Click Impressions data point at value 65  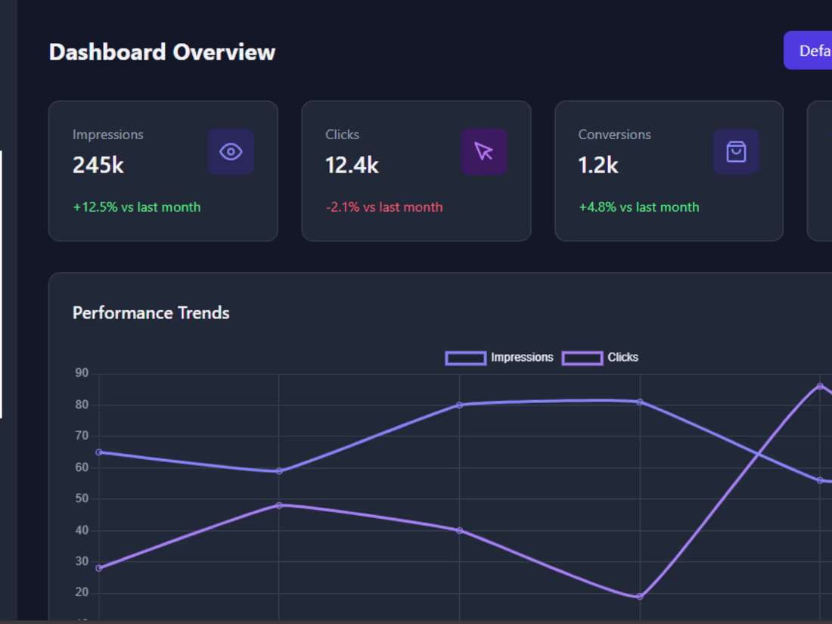[98, 452]
